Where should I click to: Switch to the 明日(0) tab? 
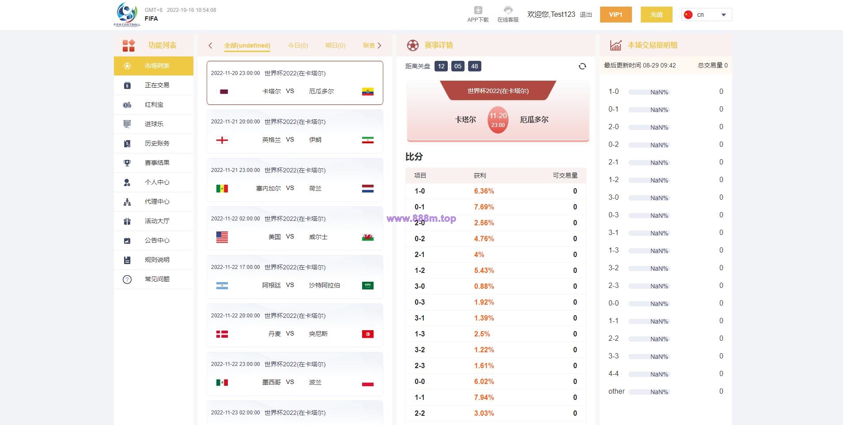[x=336, y=45]
